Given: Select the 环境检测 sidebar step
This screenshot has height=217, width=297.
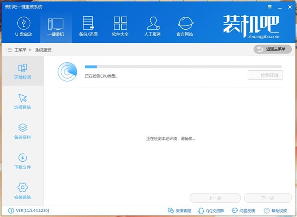Looking at the screenshot, I should click(22, 71).
